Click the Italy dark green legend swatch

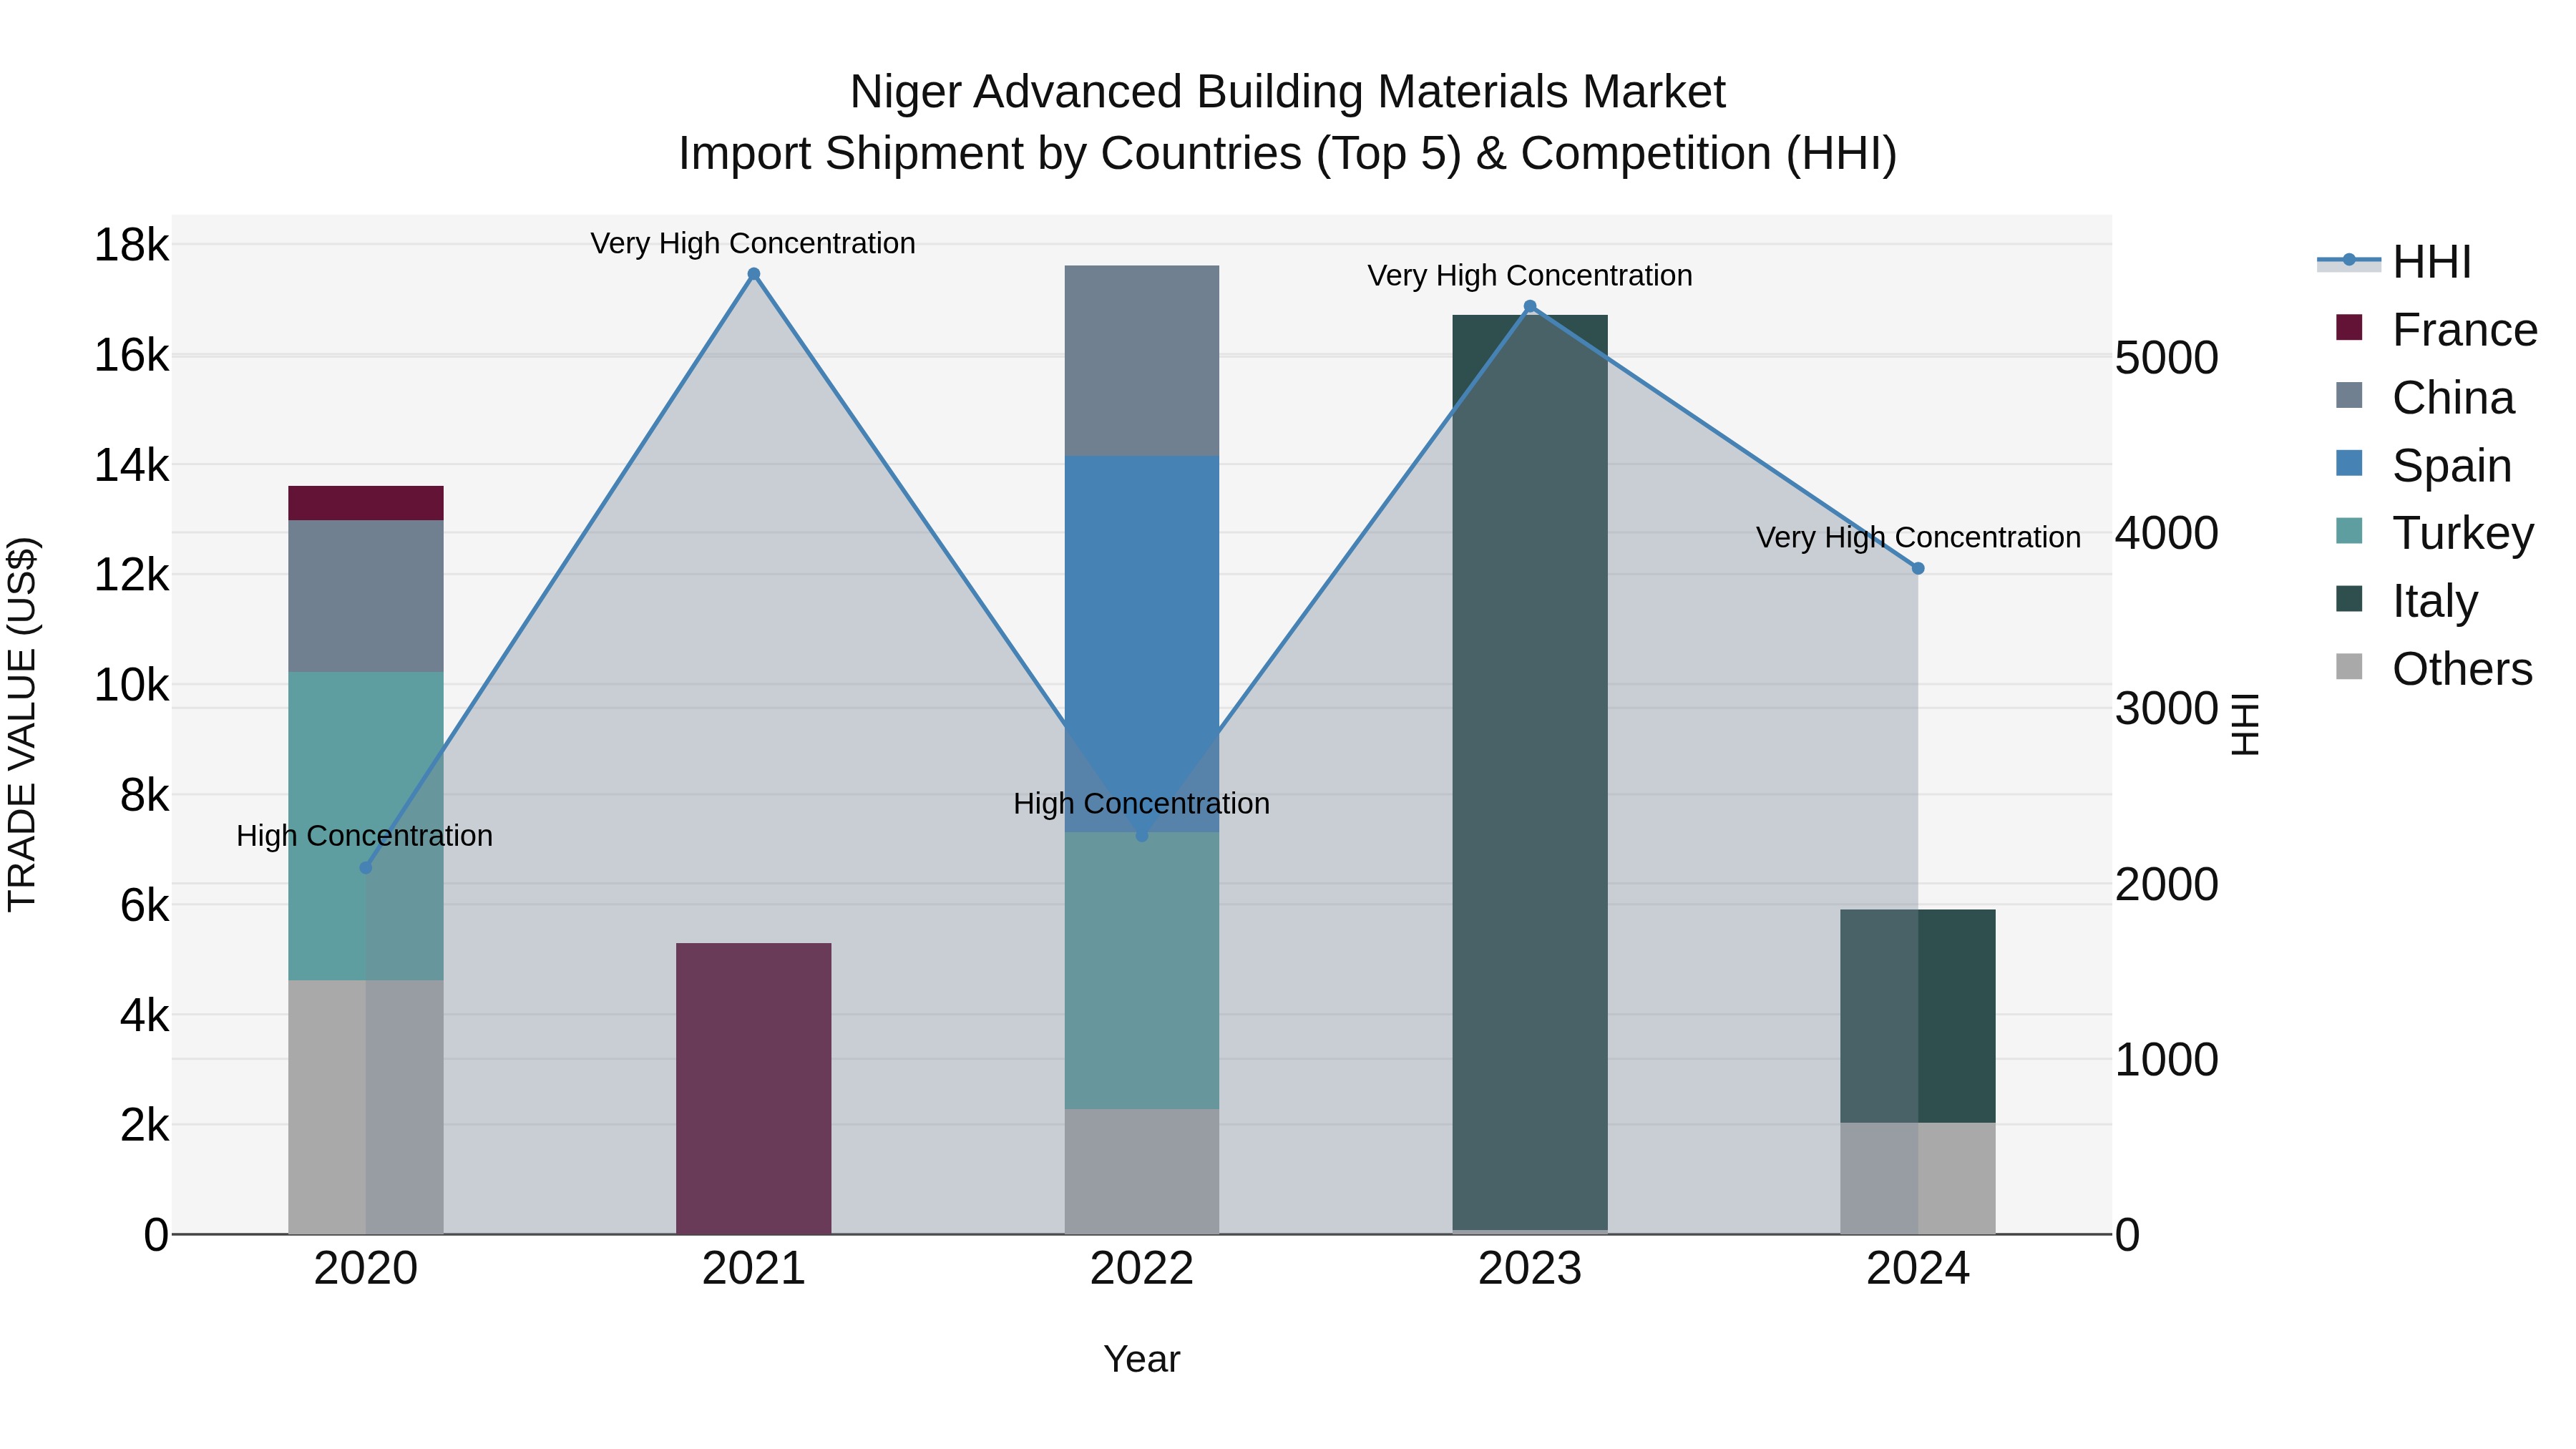(2349, 599)
